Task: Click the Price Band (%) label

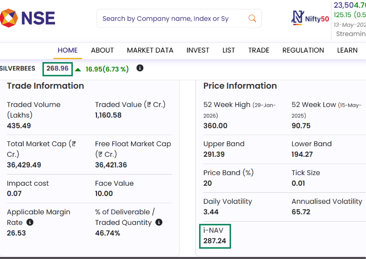Action: pos(228,173)
